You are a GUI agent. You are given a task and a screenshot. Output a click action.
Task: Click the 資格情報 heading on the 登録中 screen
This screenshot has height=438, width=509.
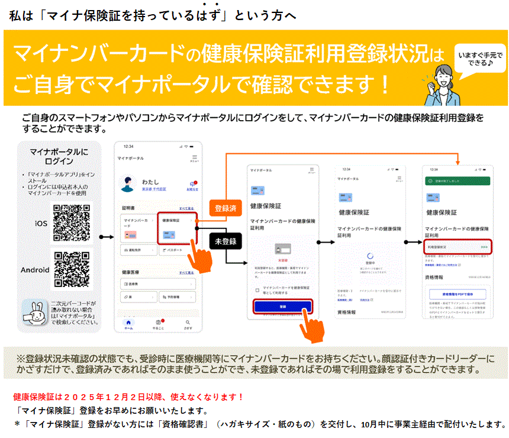click(x=346, y=312)
